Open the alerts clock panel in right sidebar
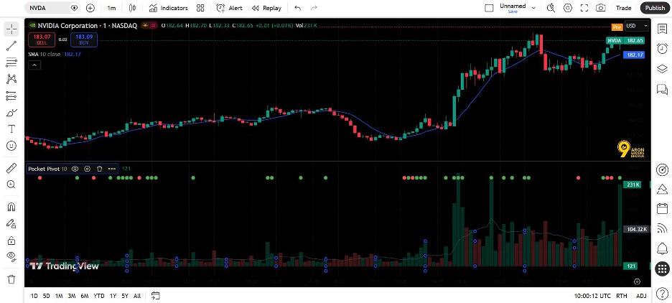This screenshot has width=672, height=303. tap(662, 48)
